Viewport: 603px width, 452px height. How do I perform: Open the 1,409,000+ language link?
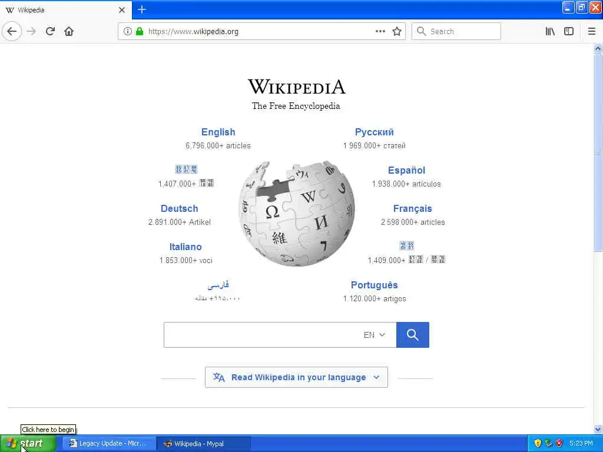(x=406, y=245)
